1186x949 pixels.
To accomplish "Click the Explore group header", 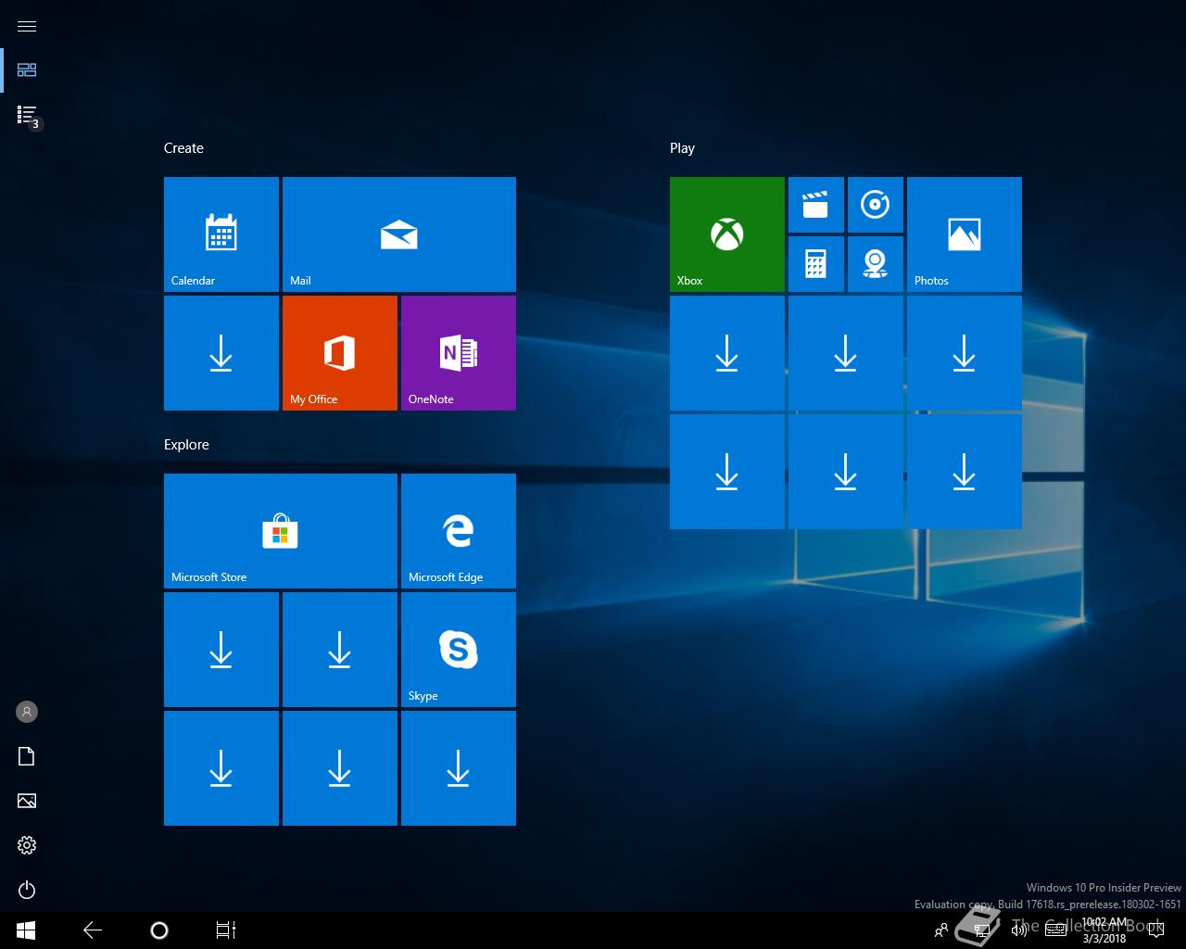I will [186, 445].
